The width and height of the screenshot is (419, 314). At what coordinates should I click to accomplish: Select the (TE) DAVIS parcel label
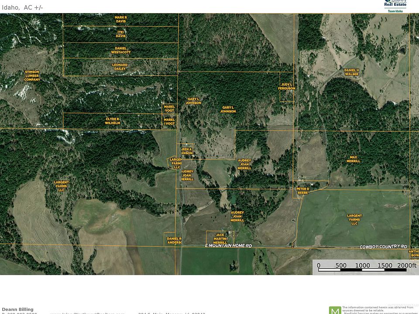(121, 34)
